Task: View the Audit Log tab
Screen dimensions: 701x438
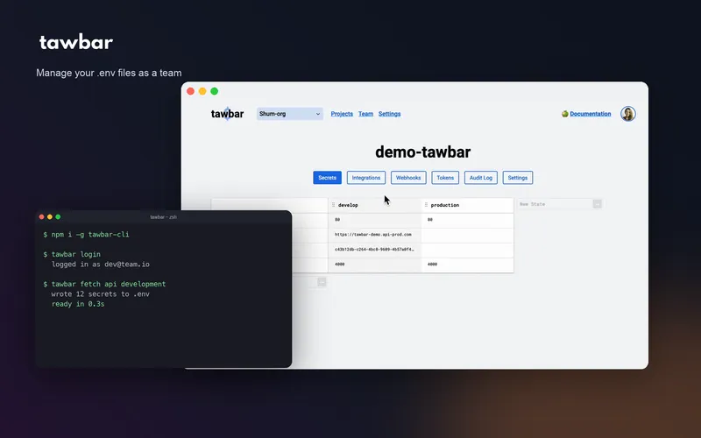Action: 481,178
